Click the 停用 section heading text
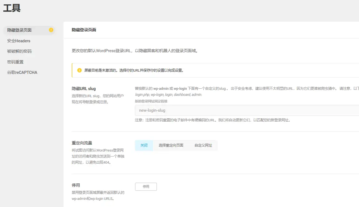The image size is (359, 207). 76,185
